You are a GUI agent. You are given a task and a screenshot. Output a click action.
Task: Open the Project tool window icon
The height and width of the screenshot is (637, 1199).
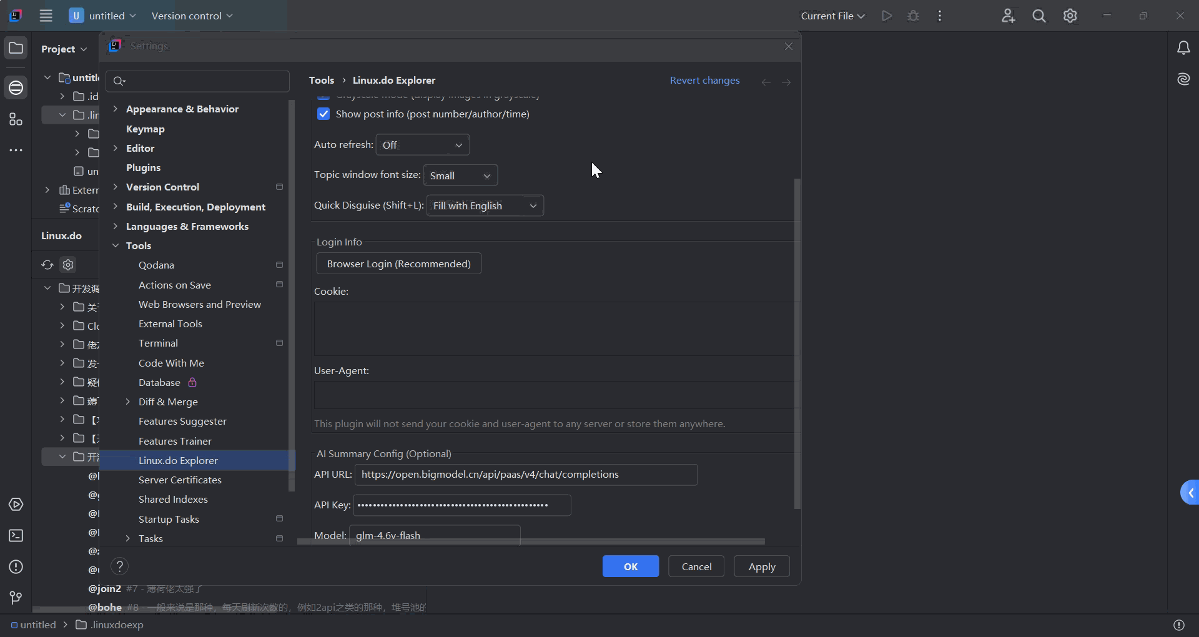pos(16,48)
